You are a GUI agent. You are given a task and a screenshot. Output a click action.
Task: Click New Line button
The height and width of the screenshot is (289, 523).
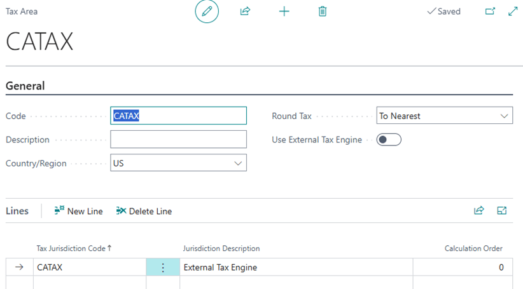[78, 211]
